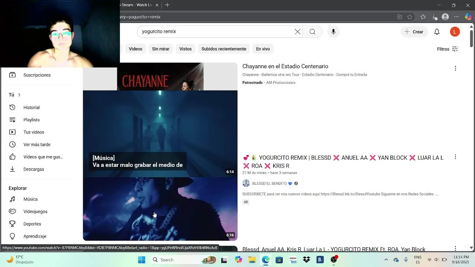Select the Subidos recientemente filter chip
Image resolution: width=475 pixels, height=267 pixels.
[x=224, y=49]
